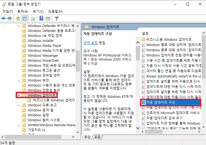Open the Help question mark icon
206x145 pixels.
pos(41,18)
